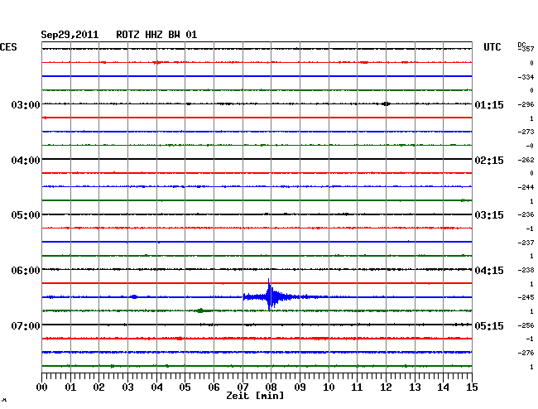538x409 pixels.
Task: Click the Zeit [min] axis title
Action: tap(255, 396)
